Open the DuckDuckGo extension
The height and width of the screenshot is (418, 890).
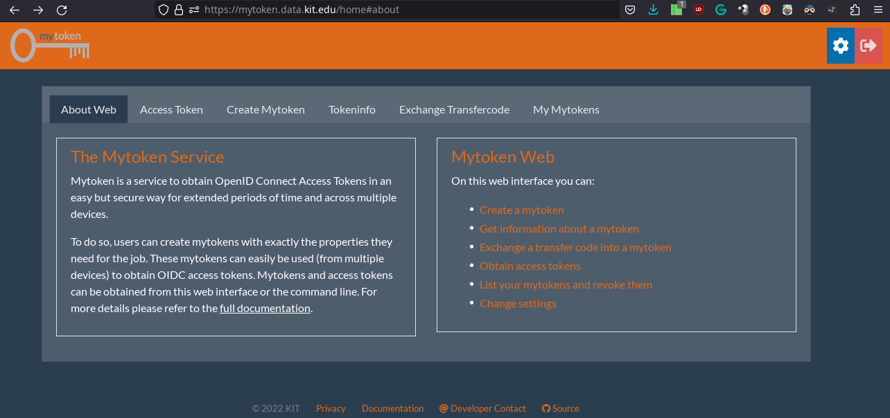point(765,10)
